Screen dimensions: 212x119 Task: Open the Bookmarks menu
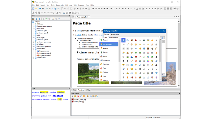coord(60,5)
